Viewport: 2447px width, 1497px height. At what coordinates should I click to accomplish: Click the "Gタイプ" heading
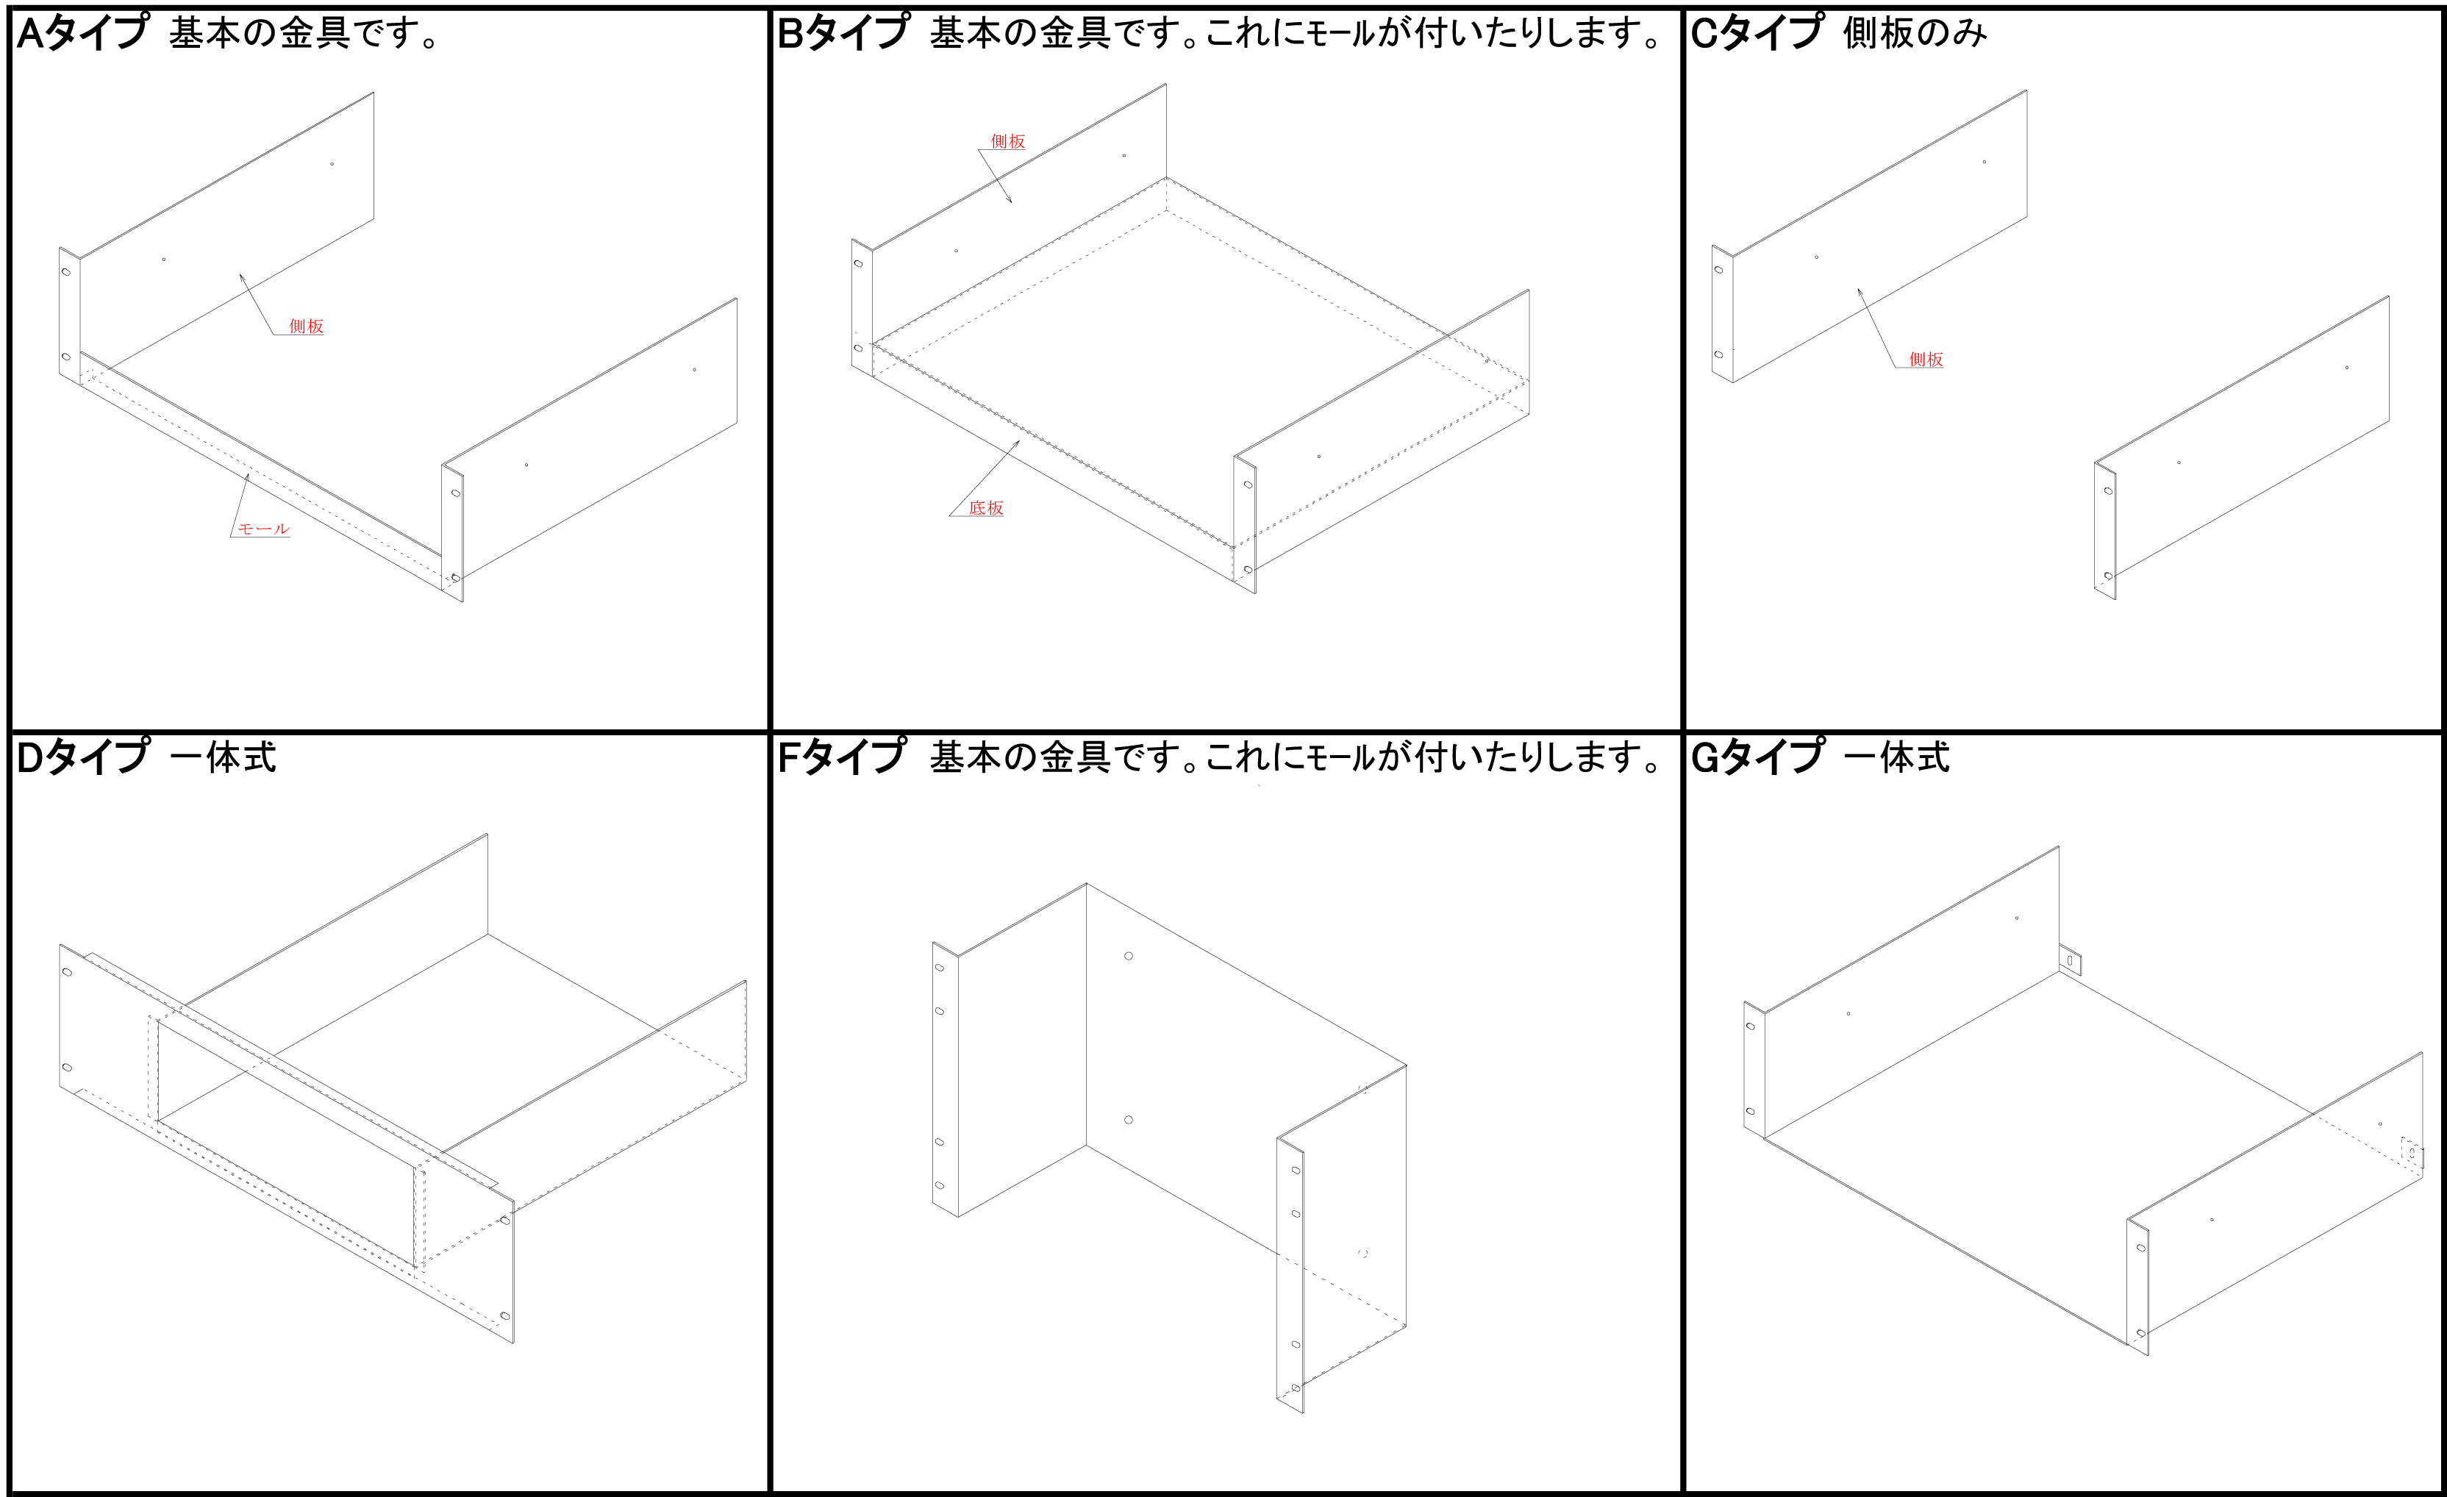pos(1758,757)
